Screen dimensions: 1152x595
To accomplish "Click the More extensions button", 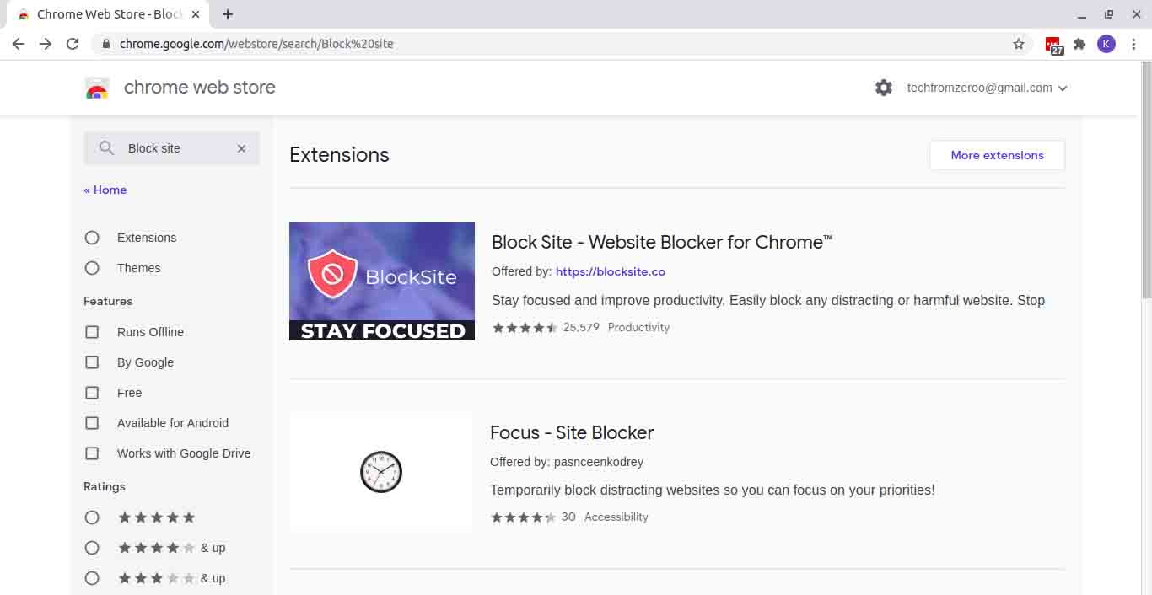I will (x=997, y=155).
